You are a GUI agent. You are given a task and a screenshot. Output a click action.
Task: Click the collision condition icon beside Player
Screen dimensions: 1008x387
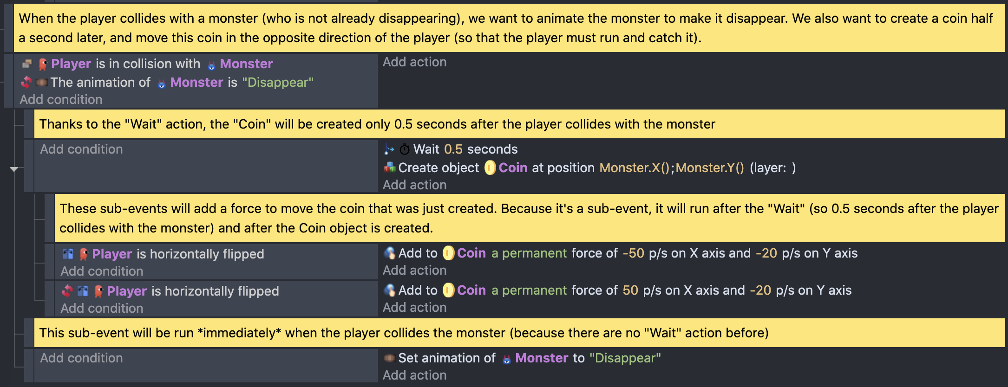click(27, 64)
